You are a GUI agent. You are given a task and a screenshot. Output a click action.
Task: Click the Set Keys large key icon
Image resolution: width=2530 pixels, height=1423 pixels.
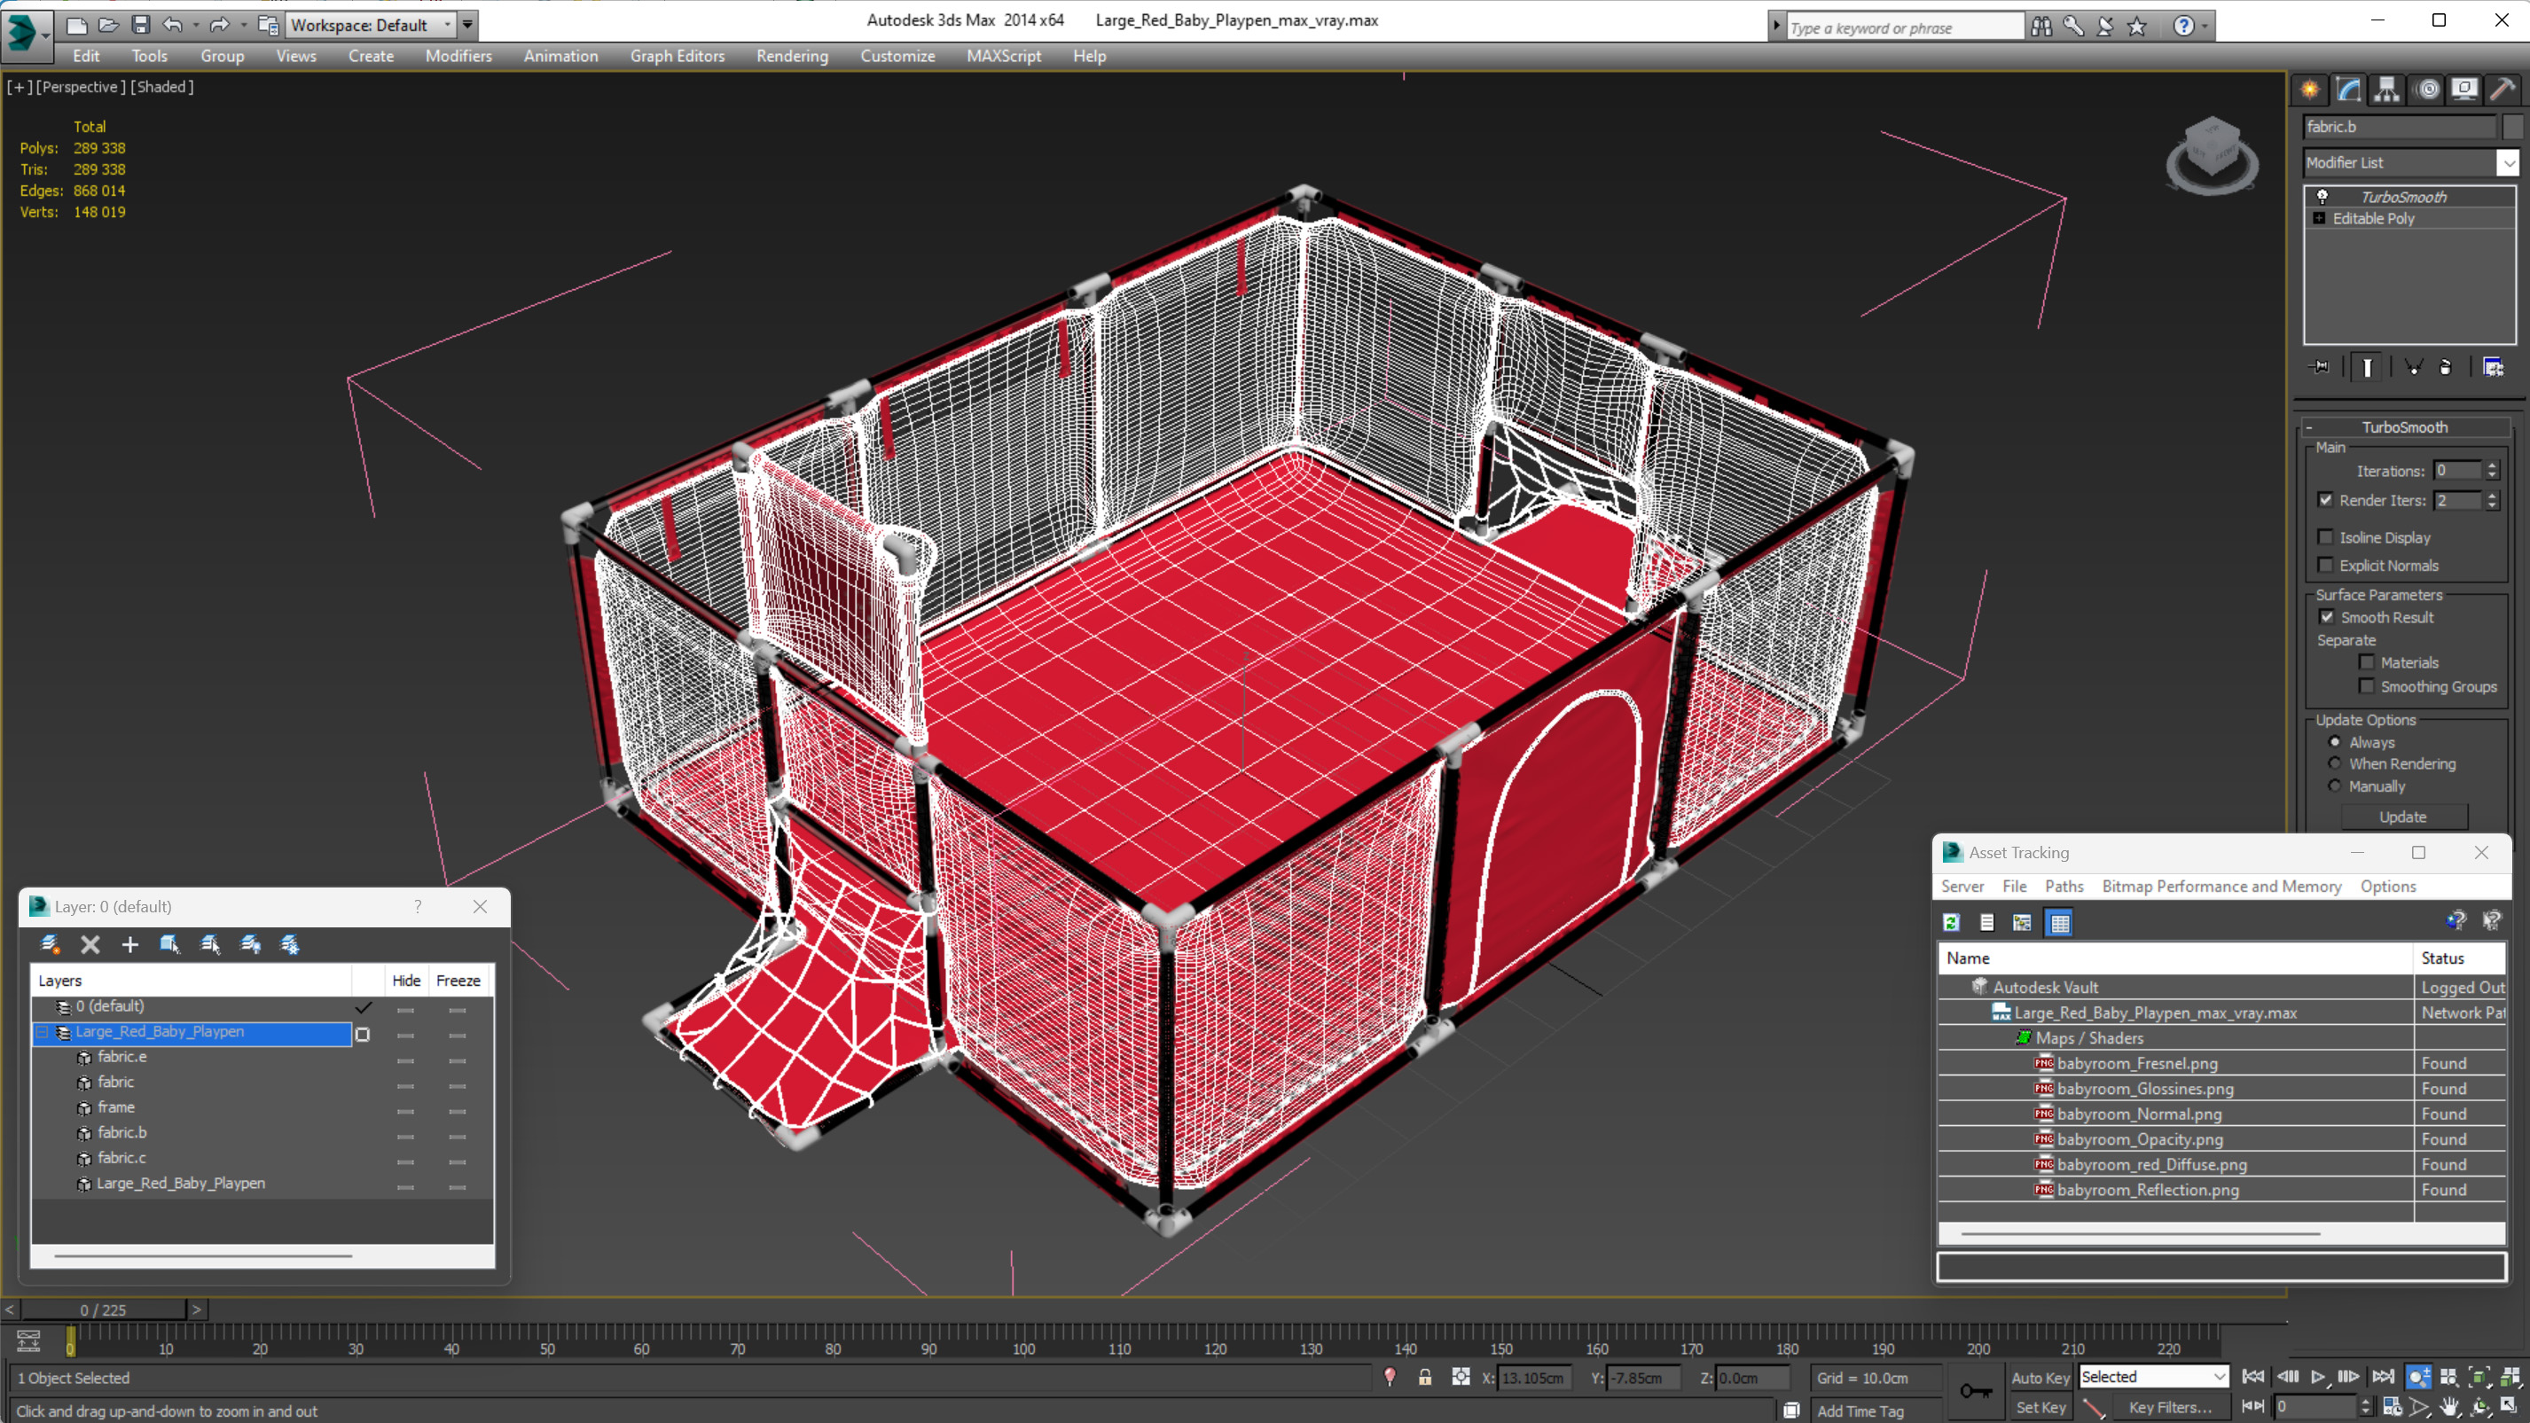(1976, 1390)
